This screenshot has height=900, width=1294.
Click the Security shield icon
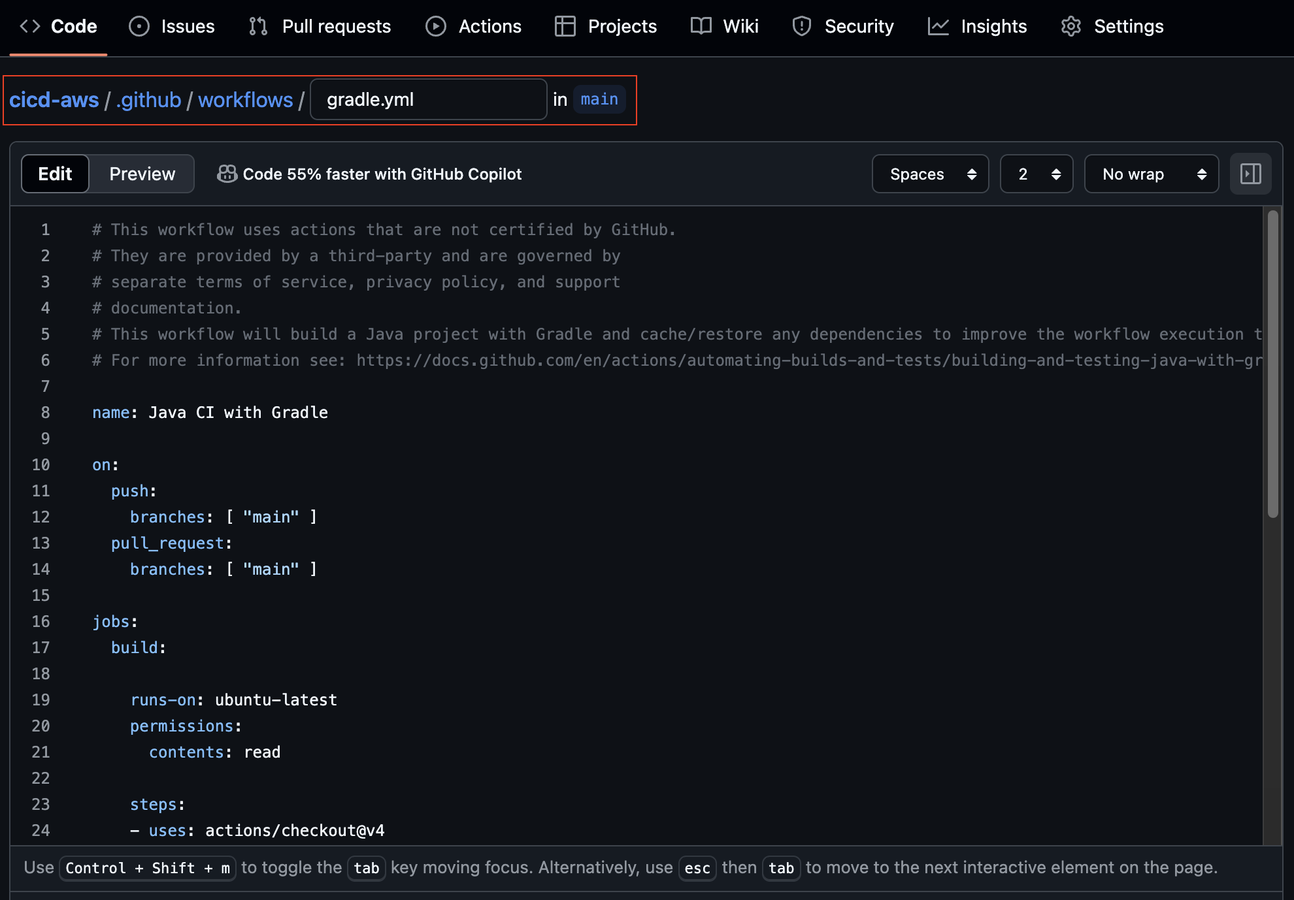[802, 26]
